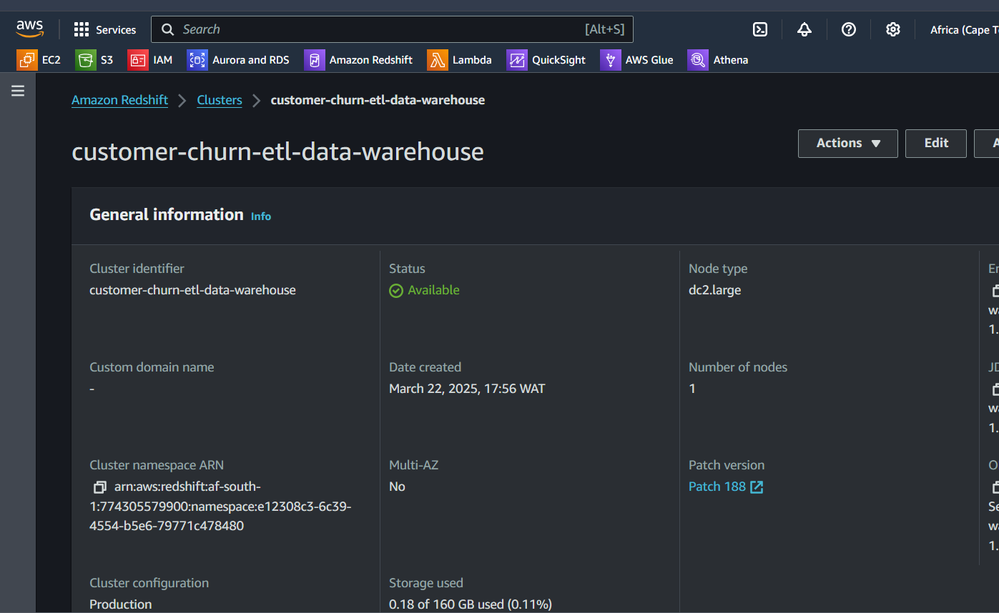Viewport: 999px width, 613px height.
Task: Open the S3 bucket shortcut icon
Action: pyautogui.click(x=85, y=60)
